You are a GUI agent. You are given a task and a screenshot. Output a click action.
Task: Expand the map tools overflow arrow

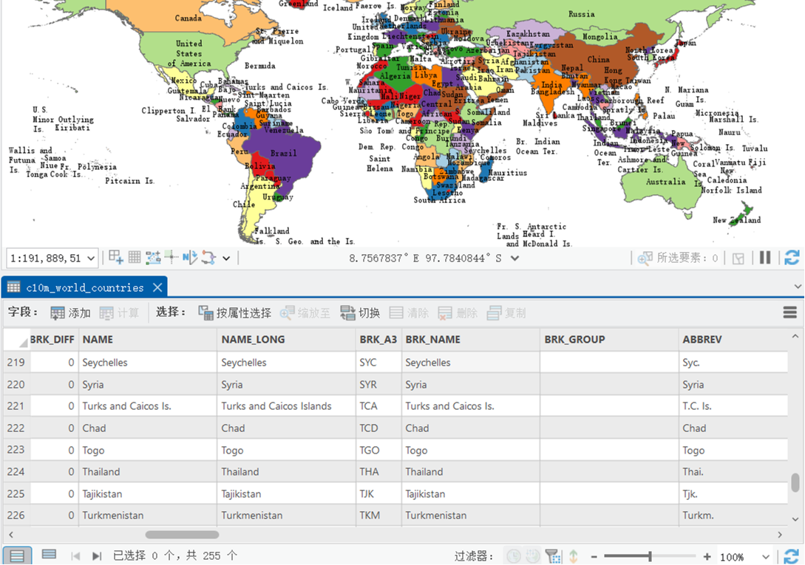(226, 258)
